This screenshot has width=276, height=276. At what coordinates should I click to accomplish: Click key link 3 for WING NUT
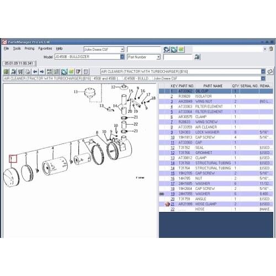click(172, 102)
